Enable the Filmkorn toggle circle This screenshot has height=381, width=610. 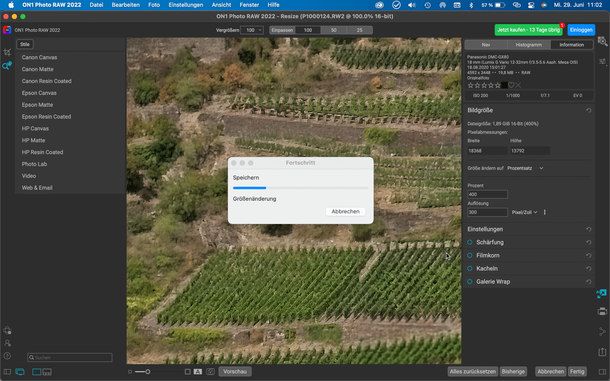[470, 255]
